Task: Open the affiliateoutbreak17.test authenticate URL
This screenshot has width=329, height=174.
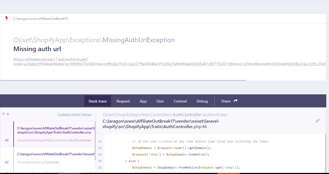Action: (170, 62)
